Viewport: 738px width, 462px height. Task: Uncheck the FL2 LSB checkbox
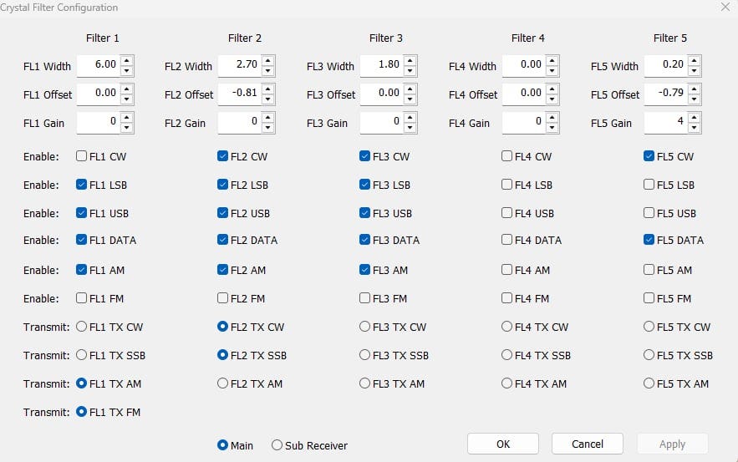(x=222, y=185)
